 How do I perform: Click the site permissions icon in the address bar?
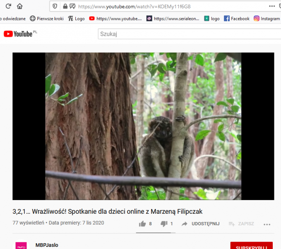72,7
